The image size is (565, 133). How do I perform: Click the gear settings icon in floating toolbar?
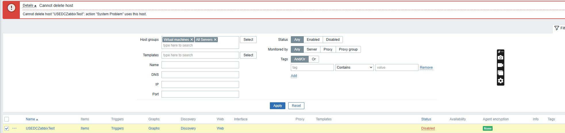click(500, 81)
